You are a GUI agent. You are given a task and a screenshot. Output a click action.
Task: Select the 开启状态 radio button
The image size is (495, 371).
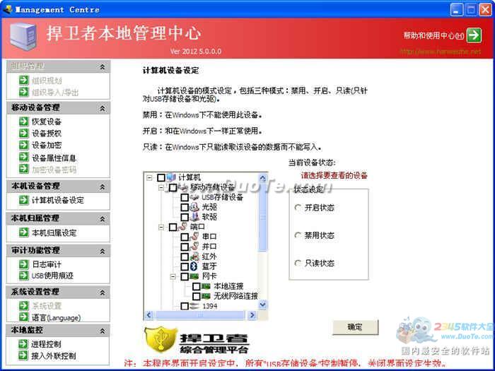(298, 208)
